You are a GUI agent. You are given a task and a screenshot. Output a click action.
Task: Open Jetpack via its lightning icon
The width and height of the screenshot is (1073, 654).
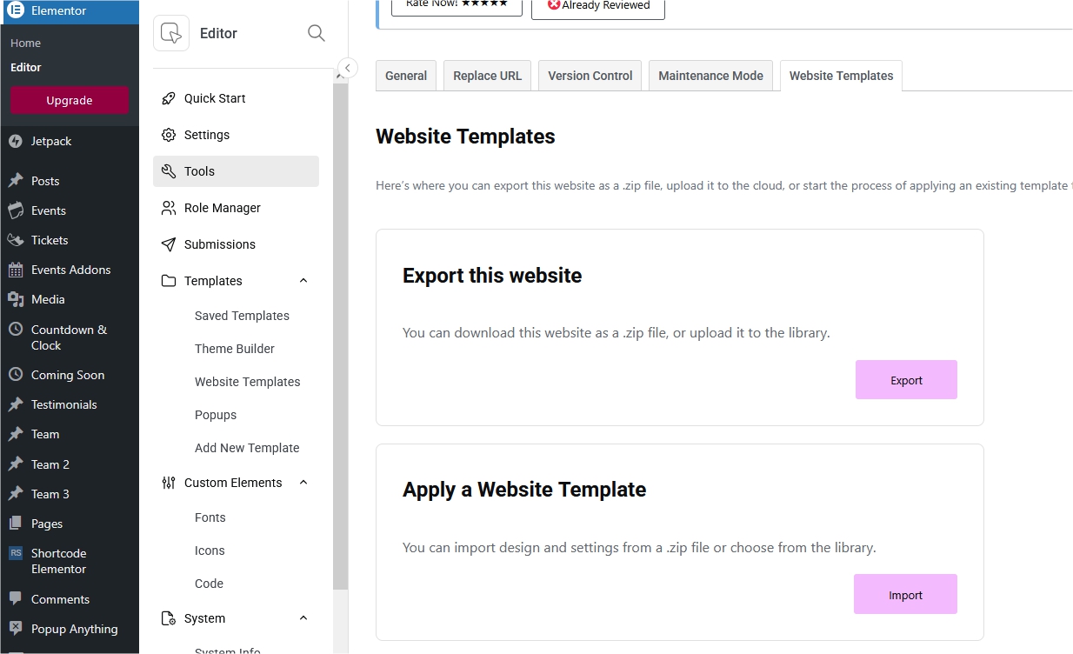pyautogui.click(x=15, y=141)
